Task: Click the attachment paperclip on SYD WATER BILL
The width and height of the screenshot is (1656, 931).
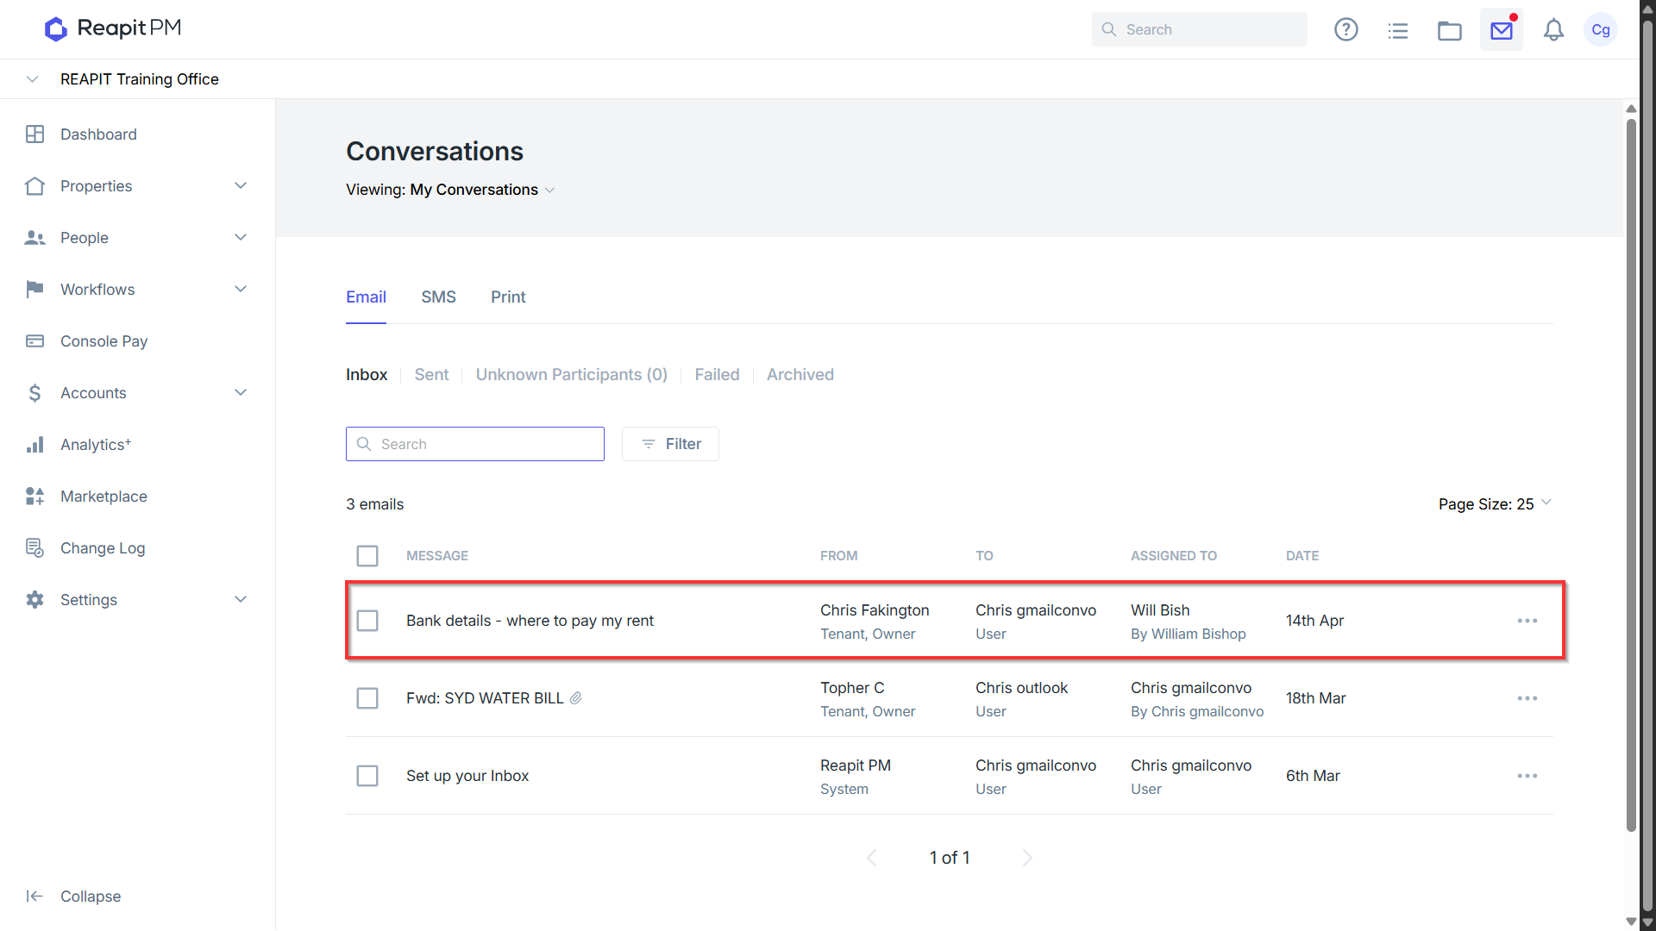Action: point(576,698)
